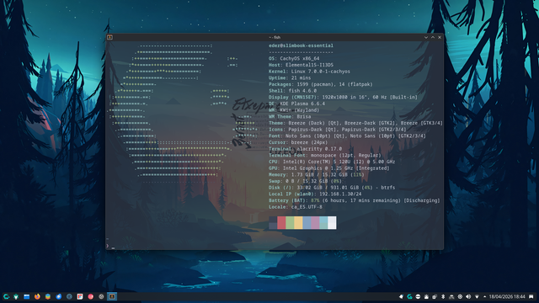Click the 'WM Theme: Brisa' line

(x=290, y=116)
